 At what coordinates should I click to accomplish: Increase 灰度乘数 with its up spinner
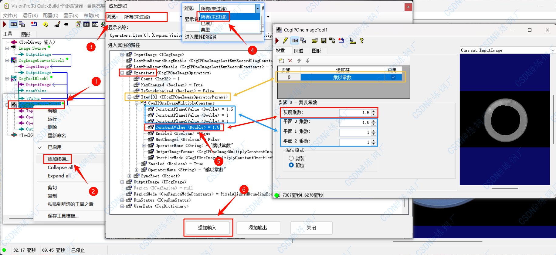(374, 111)
